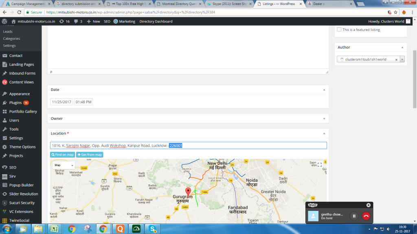Close the Skype call popup
The height and width of the screenshot is (234, 417).
pyautogui.click(x=368, y=205)
